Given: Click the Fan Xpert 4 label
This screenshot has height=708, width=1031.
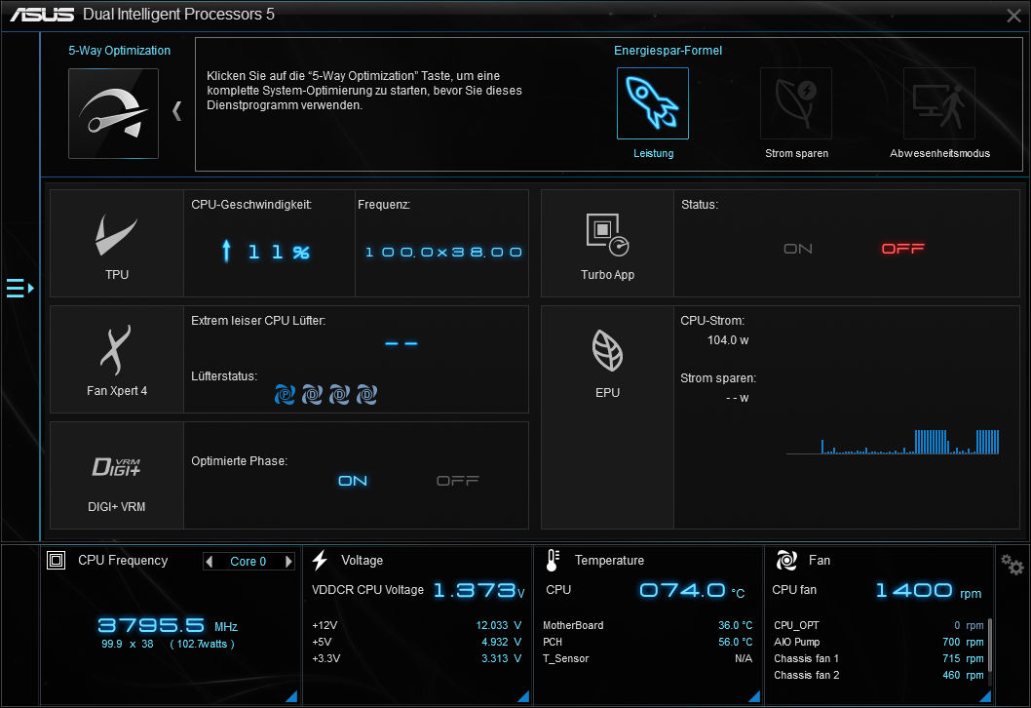Looking at the screenshot, I should (x=116, y=390).
